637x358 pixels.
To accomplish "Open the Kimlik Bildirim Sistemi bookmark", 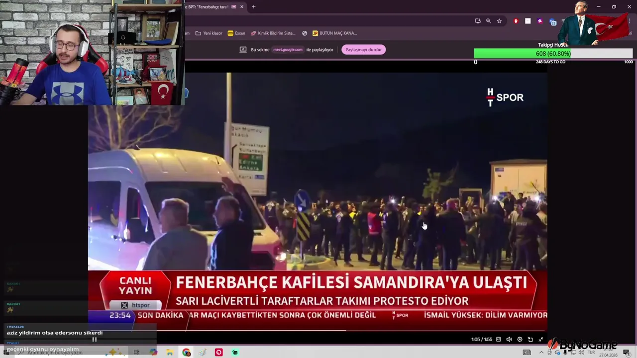I will pyautogui.click(x=273, y=33).
